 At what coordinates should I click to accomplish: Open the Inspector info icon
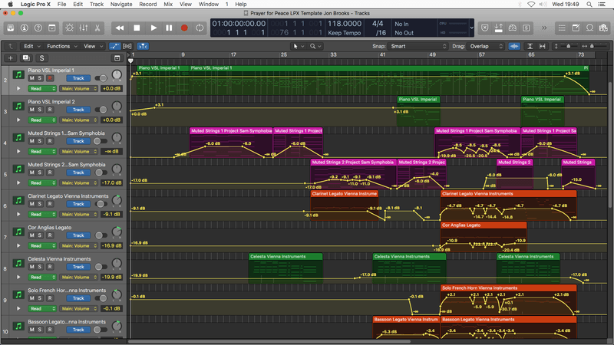click(x=25, y=28)
